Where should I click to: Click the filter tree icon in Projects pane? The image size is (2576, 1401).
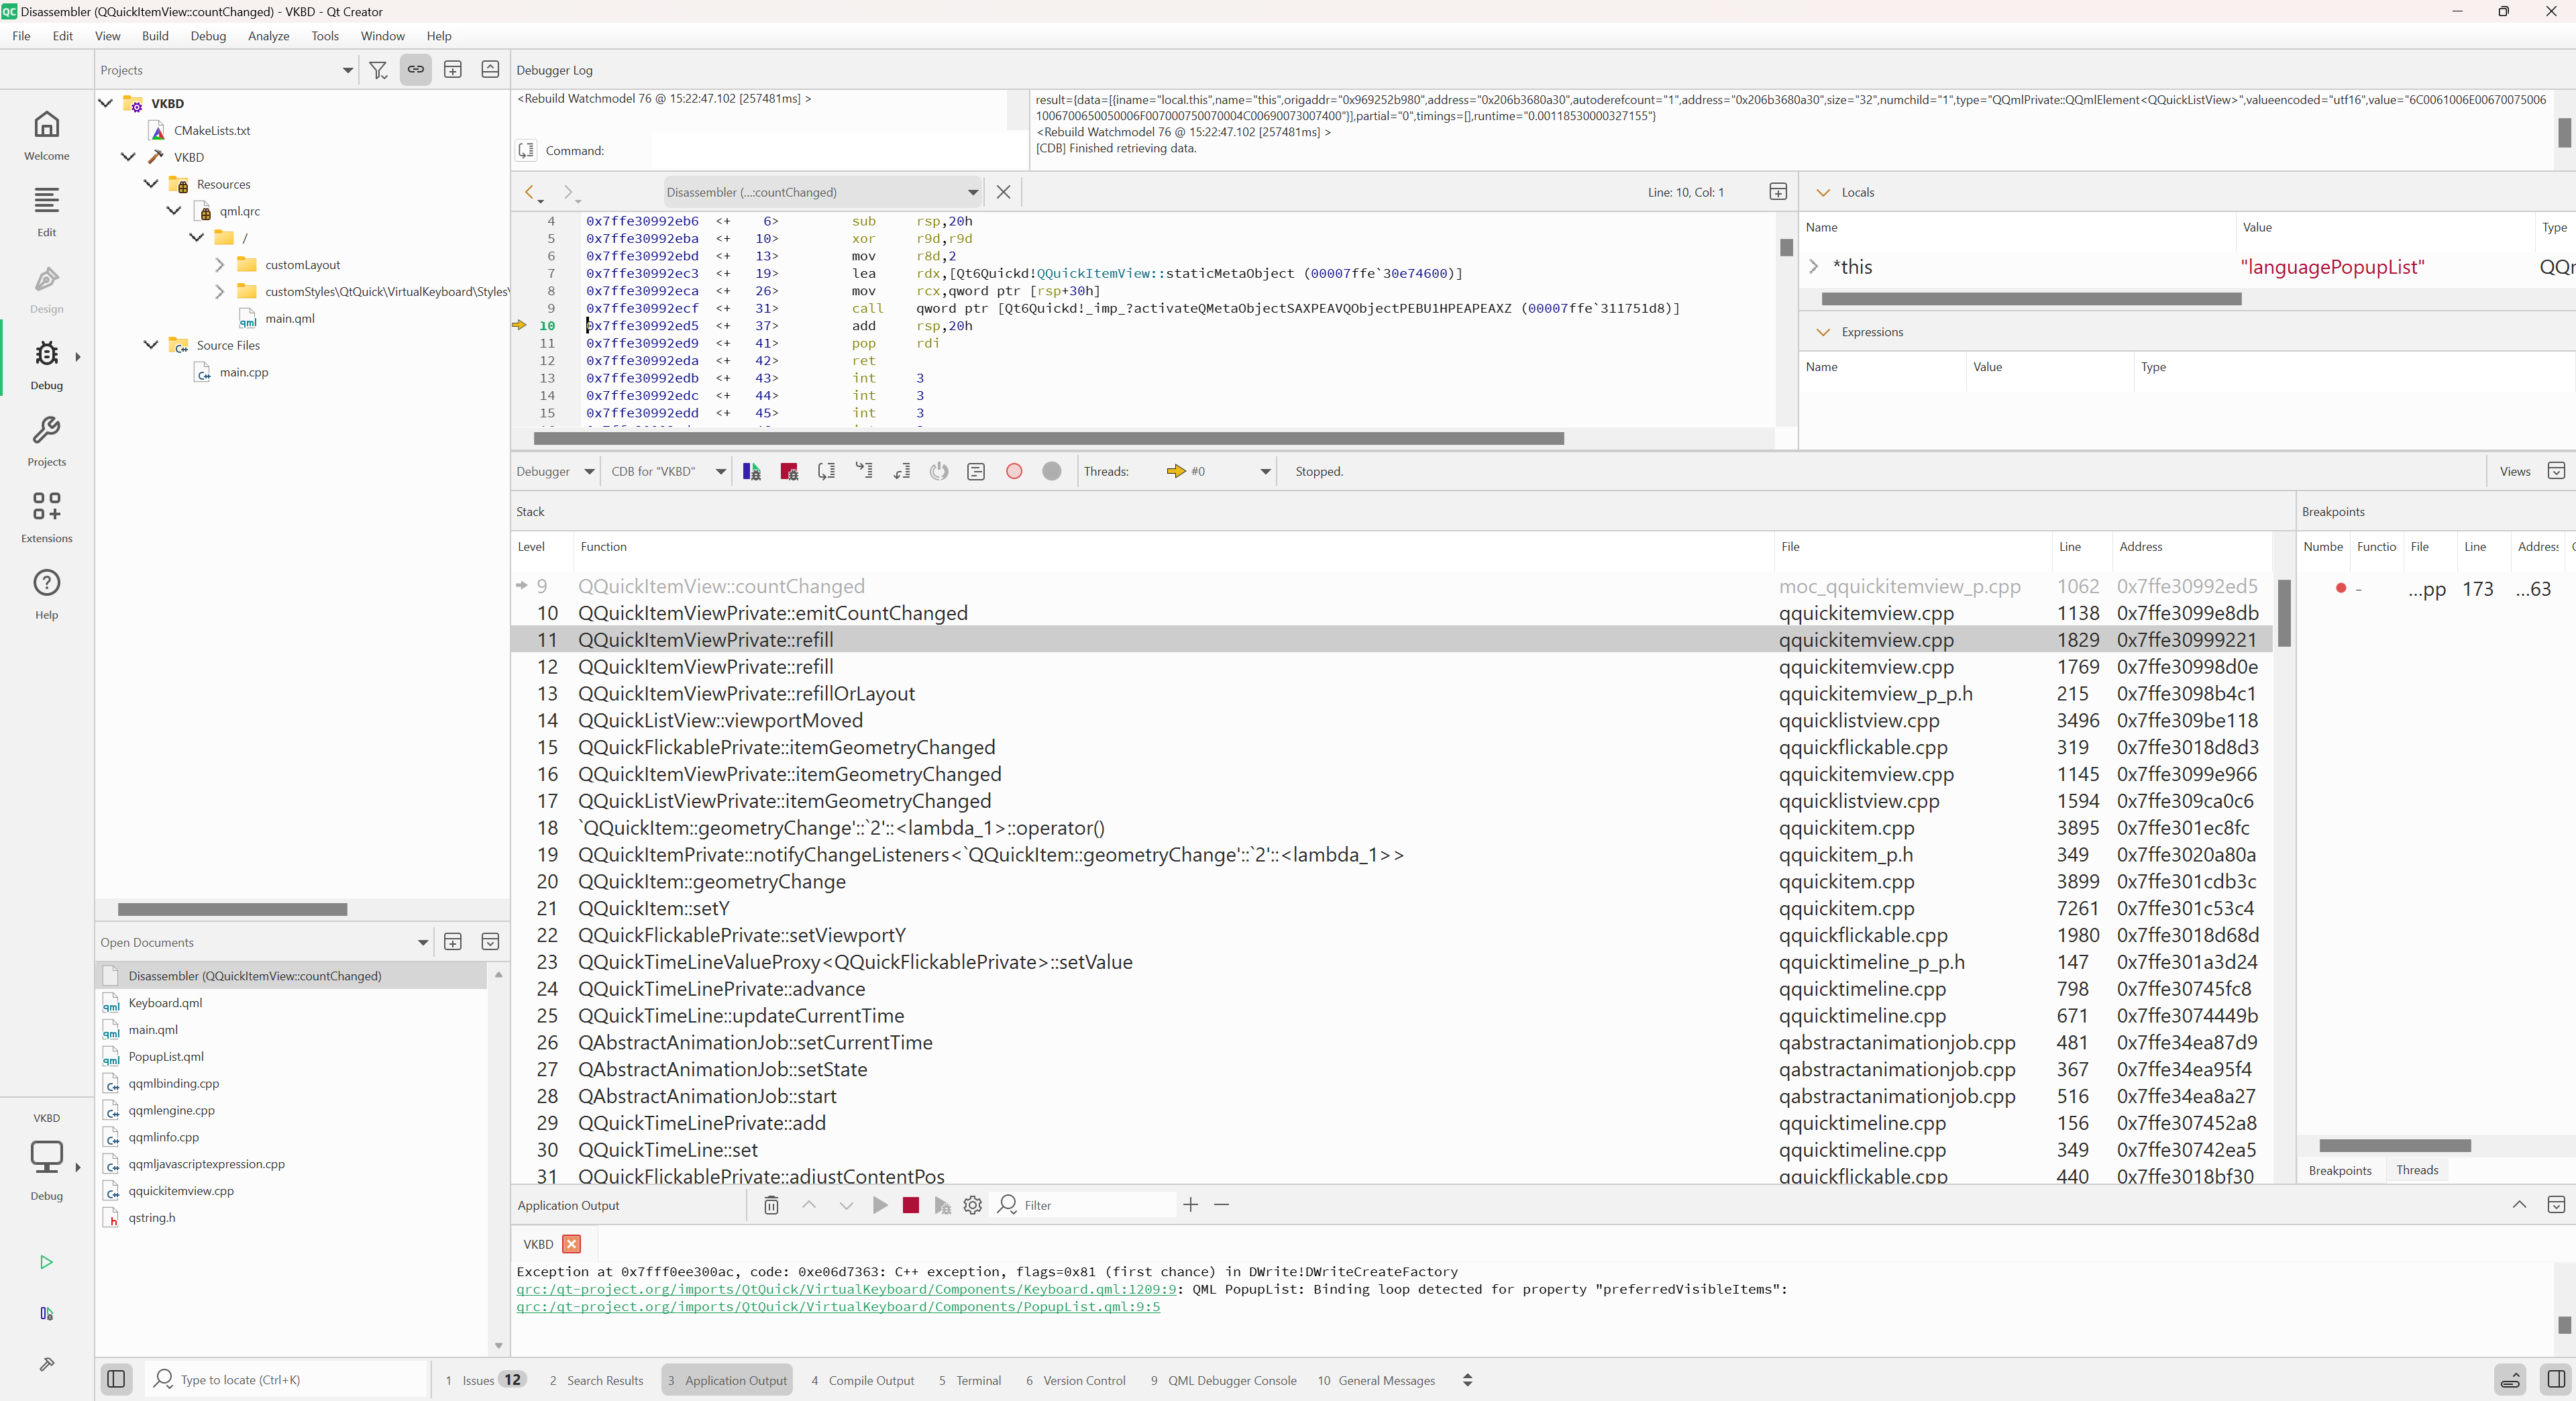point(378,70)
